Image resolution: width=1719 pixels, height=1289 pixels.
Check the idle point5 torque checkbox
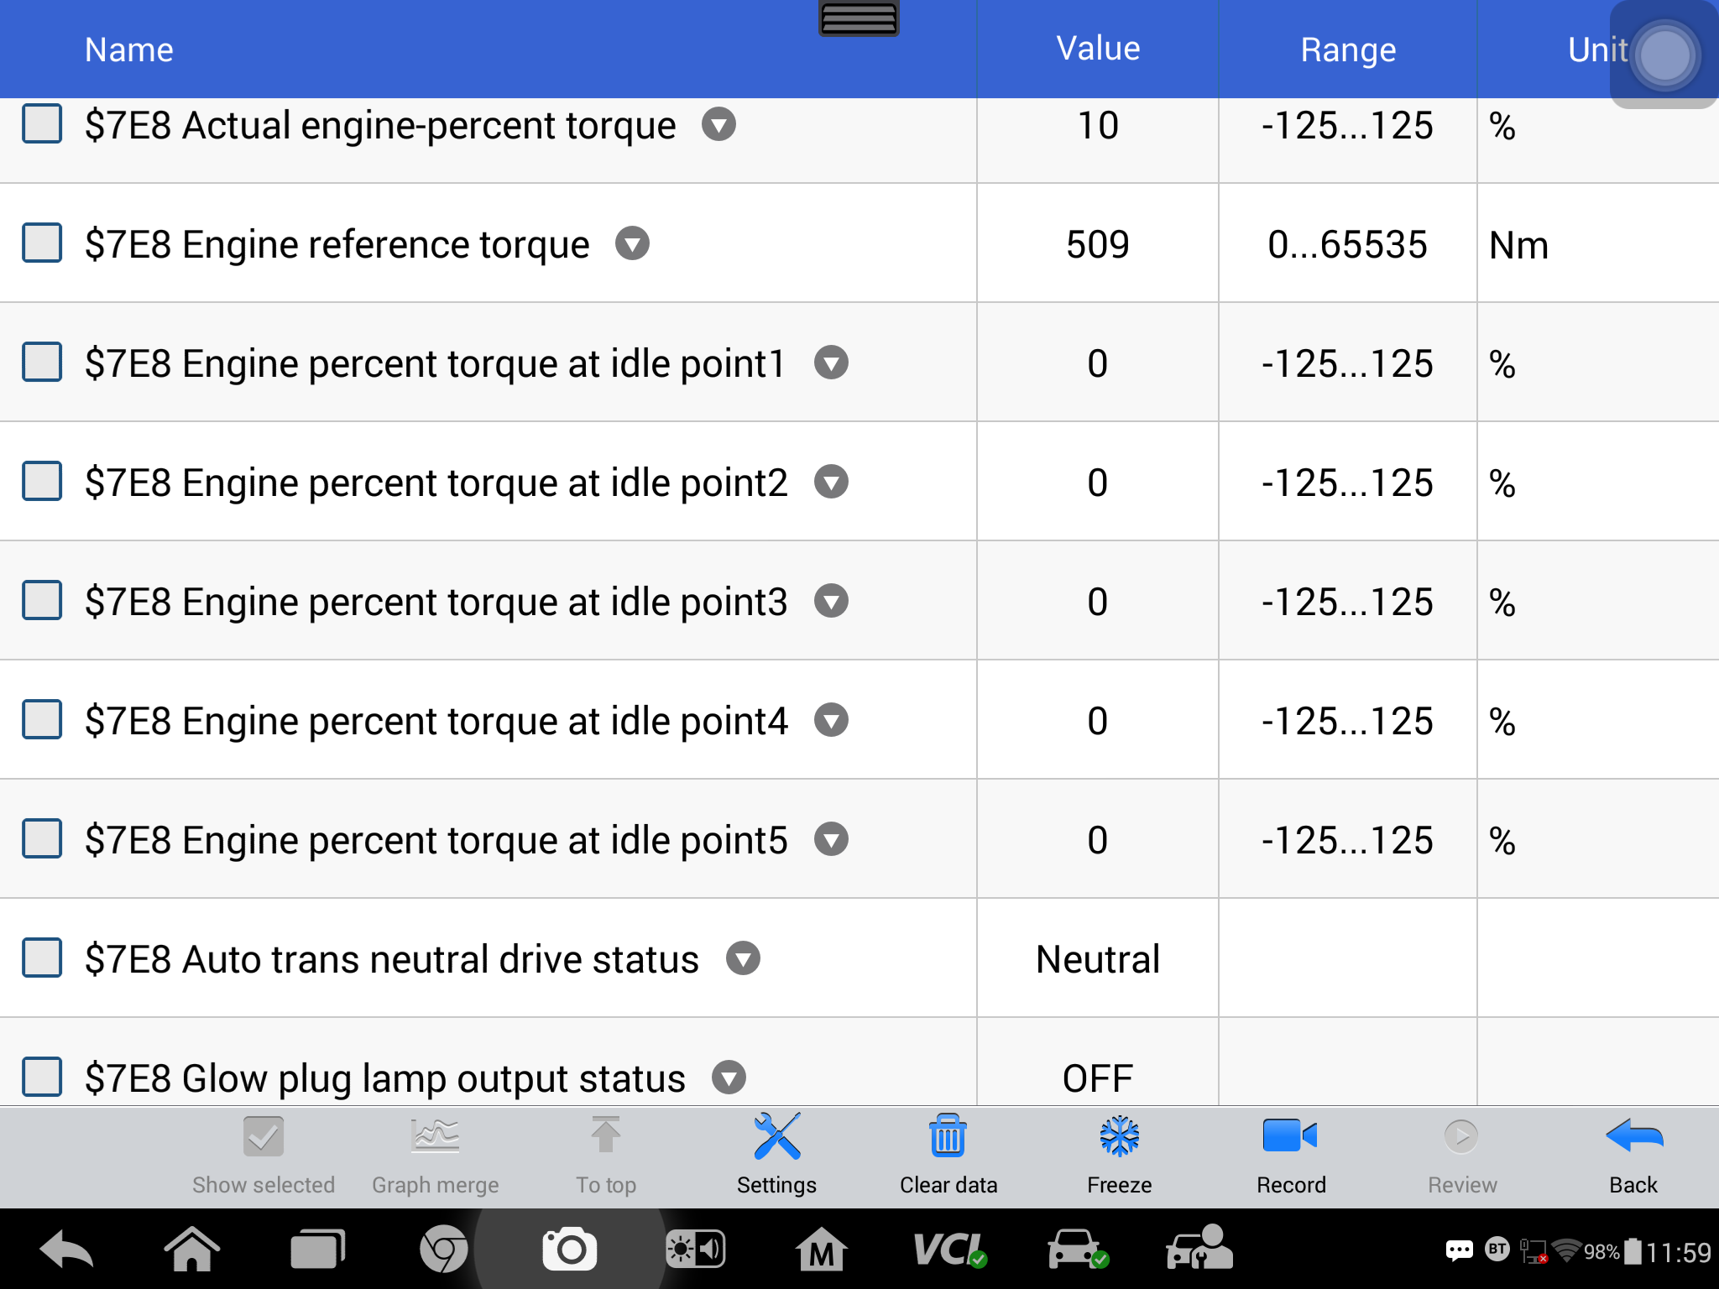click(x=42, y=839)
